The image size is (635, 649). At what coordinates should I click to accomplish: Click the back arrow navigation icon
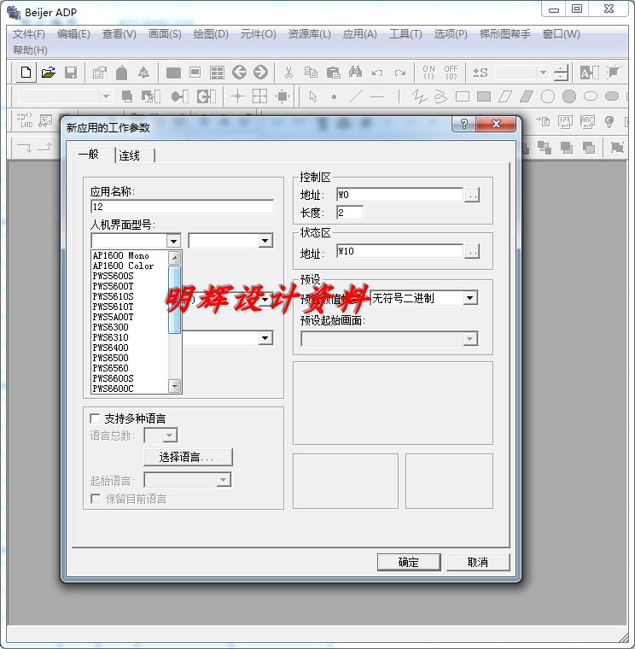239,73
